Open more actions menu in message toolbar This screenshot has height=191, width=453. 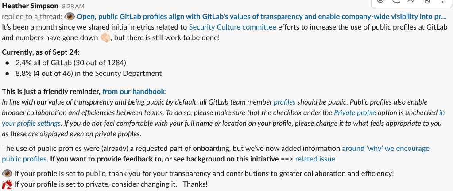pos(443,1)
